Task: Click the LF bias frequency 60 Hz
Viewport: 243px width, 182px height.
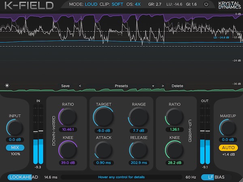Action: point(191,177)
